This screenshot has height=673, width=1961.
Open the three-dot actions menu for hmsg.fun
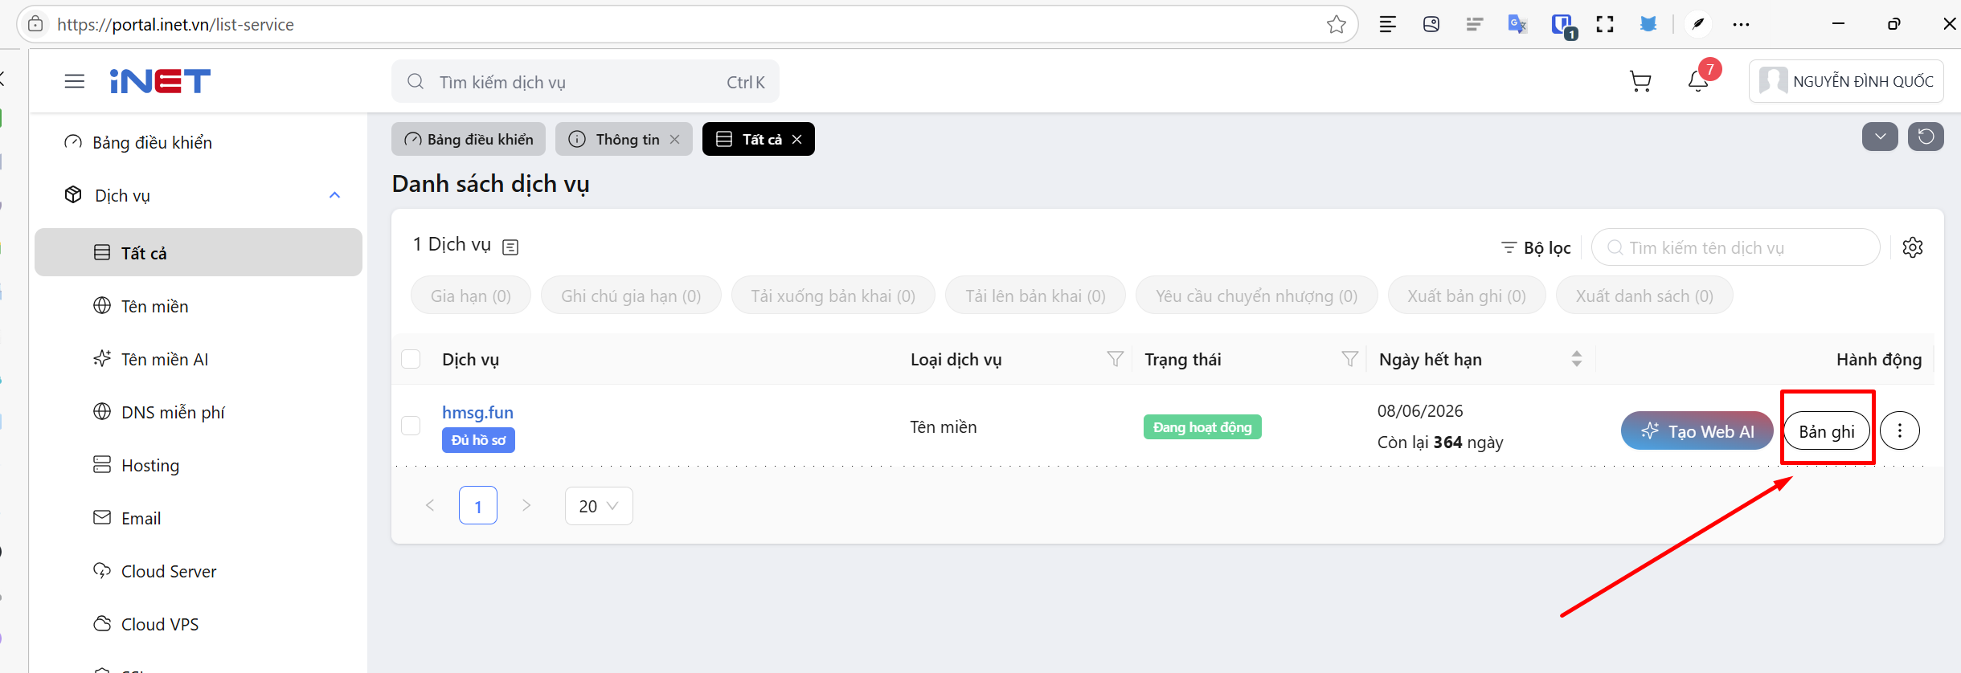click(x=1900, y=431)
